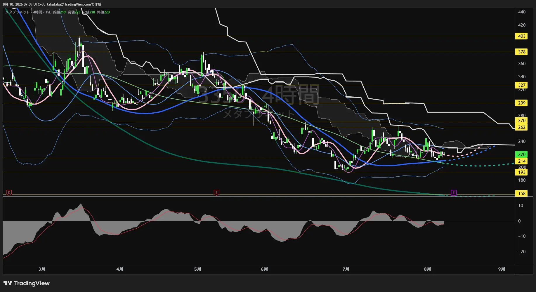Click the 7月 label on time axis
Screen dimensions: 536x292
point(346,269)
